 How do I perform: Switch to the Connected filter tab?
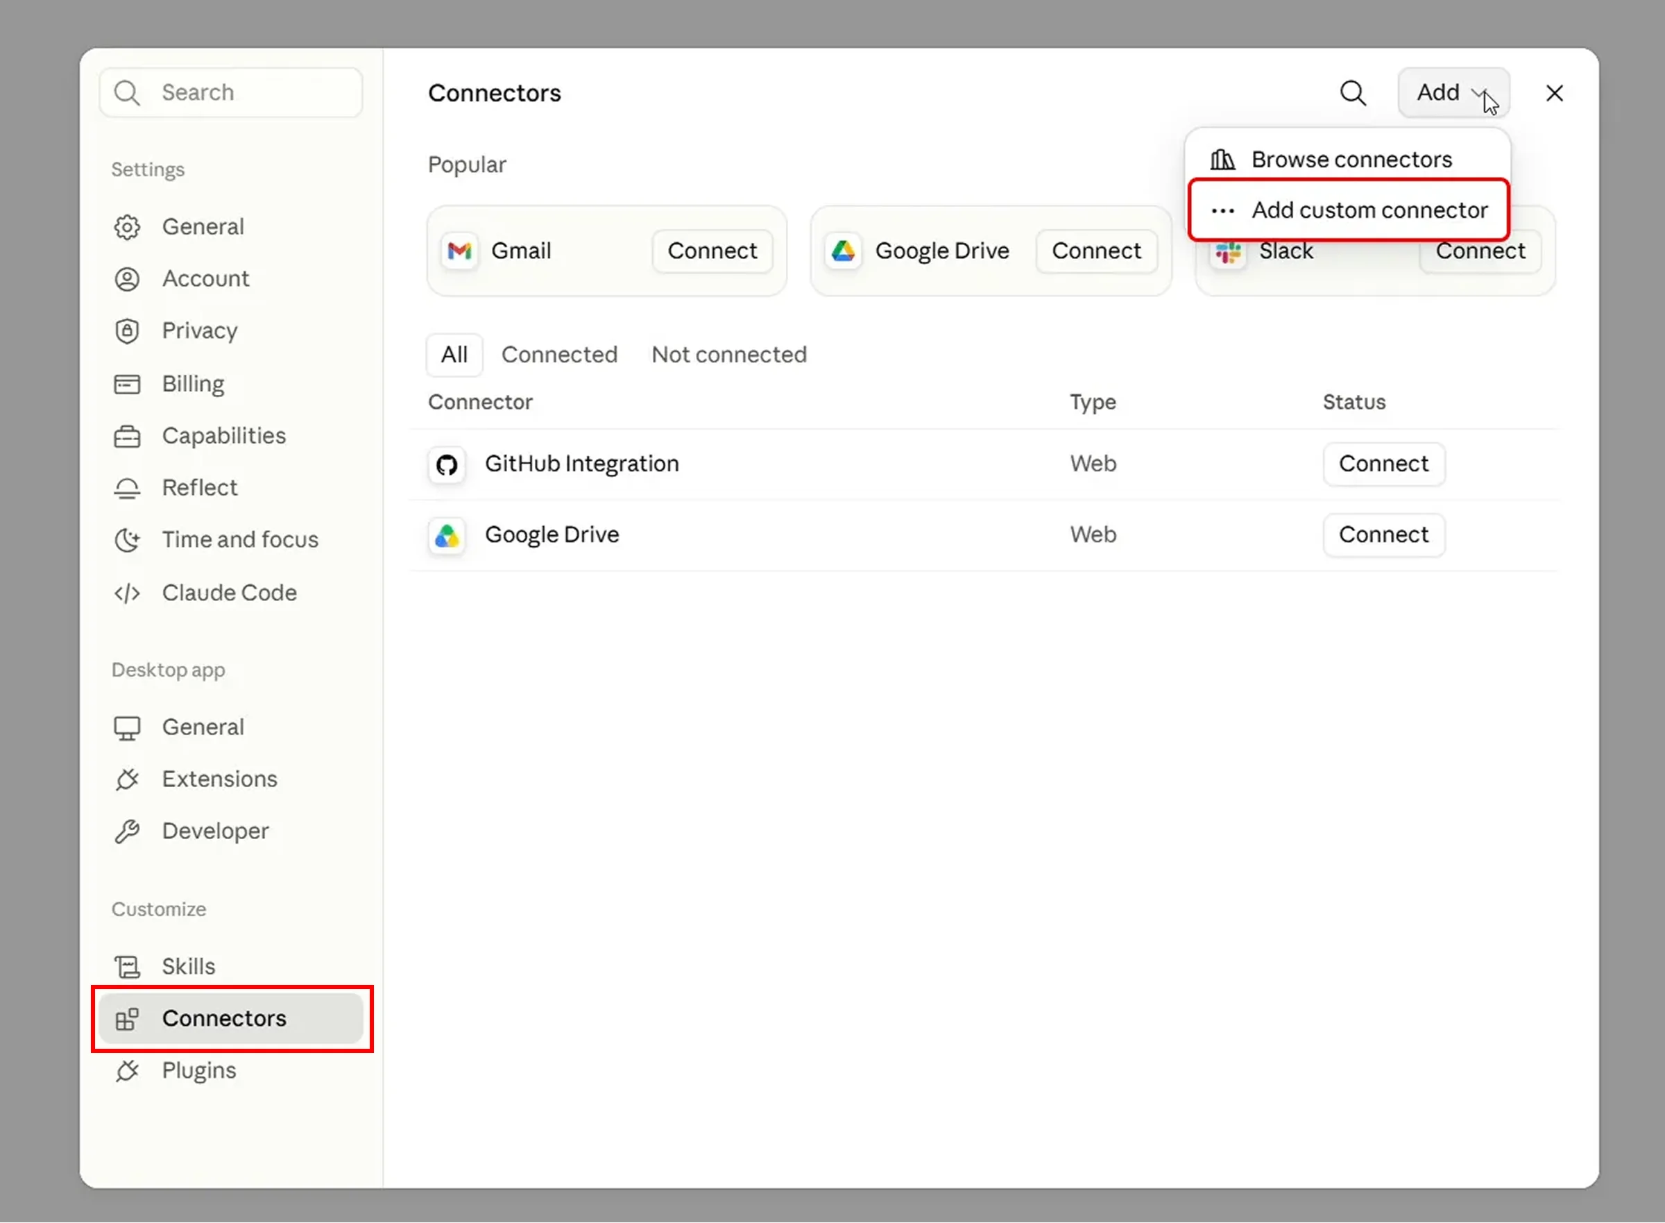[x=559, y=355]
